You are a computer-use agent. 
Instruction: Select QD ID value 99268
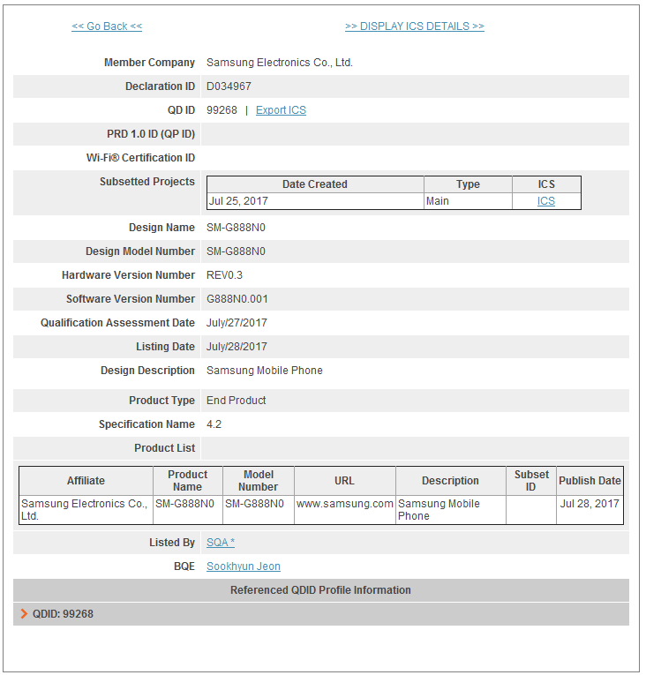click(222, 110)
